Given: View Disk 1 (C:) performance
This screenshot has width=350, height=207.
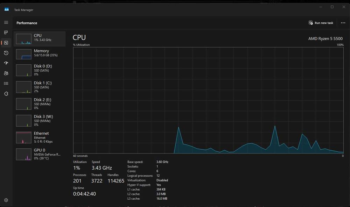Looking at the screenshot, I should pyautogui.click(x=40, y=87).
